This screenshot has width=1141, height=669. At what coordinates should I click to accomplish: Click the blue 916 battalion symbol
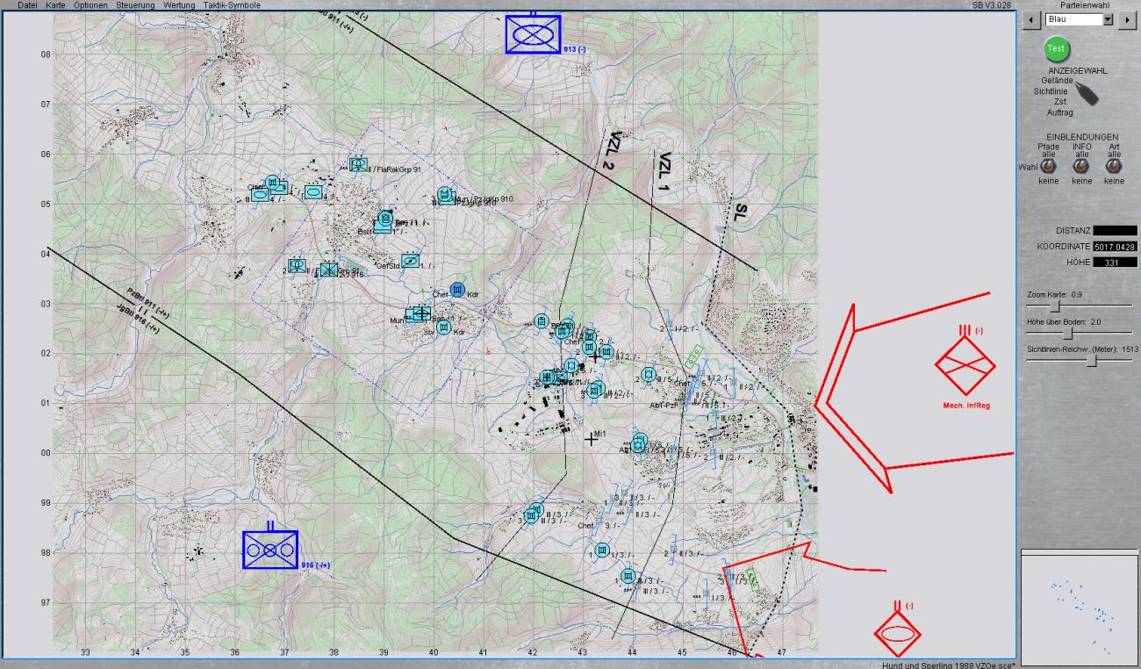270,550
